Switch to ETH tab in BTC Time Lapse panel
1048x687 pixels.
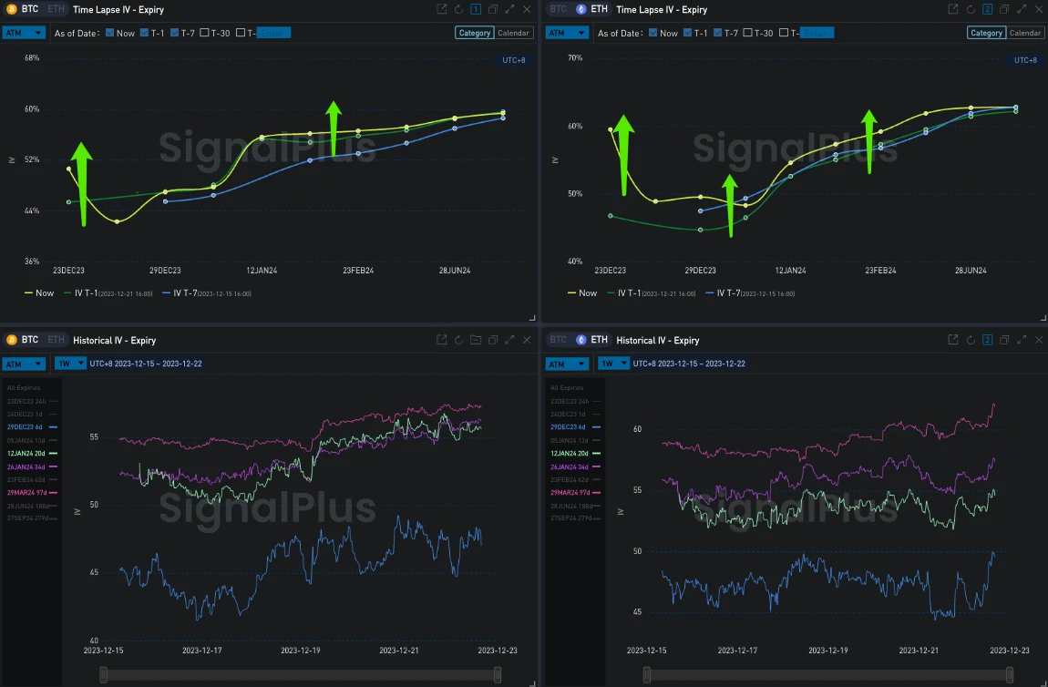pyautogui.click(x=57, y=9)
